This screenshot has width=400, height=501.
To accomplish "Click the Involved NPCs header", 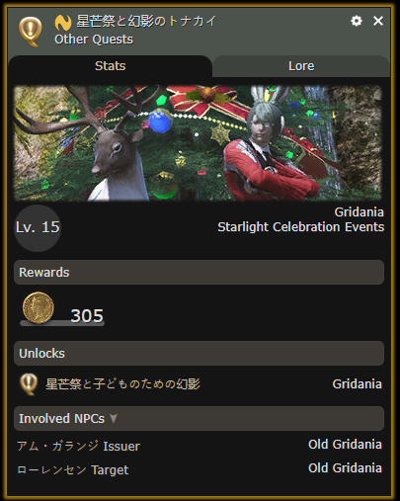I will click(199, 418).
